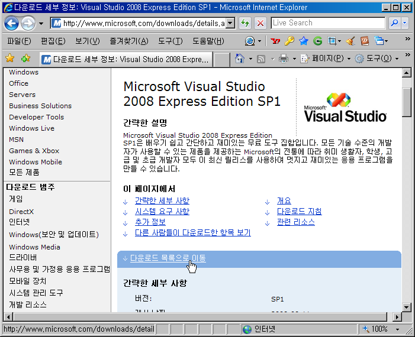415x337 pixels.
Task: Click 다운로드 목록으로 이동 link
Action: tap(168, 258)
